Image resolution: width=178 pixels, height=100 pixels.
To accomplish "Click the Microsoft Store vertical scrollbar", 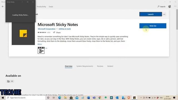I will coord(177,19).
